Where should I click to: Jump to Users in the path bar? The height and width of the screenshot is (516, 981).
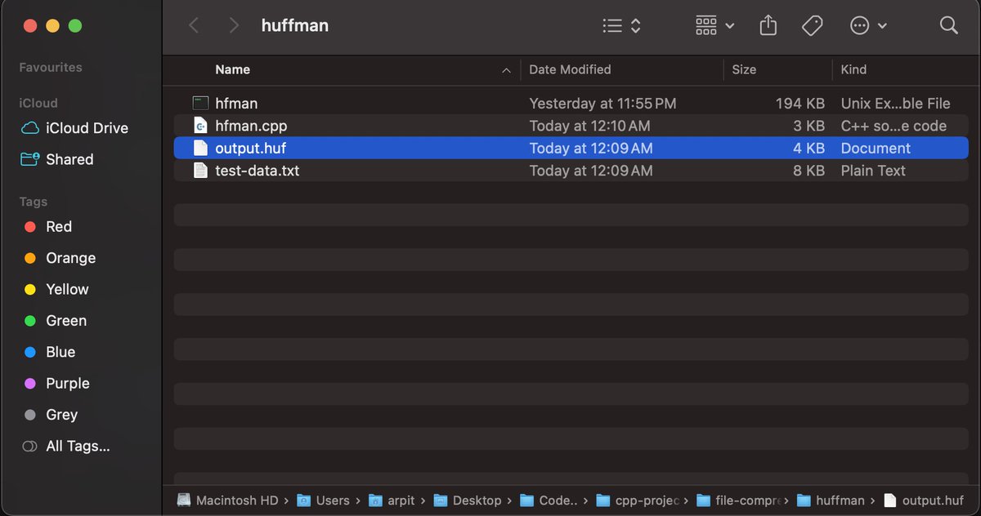tap(323, 500)
